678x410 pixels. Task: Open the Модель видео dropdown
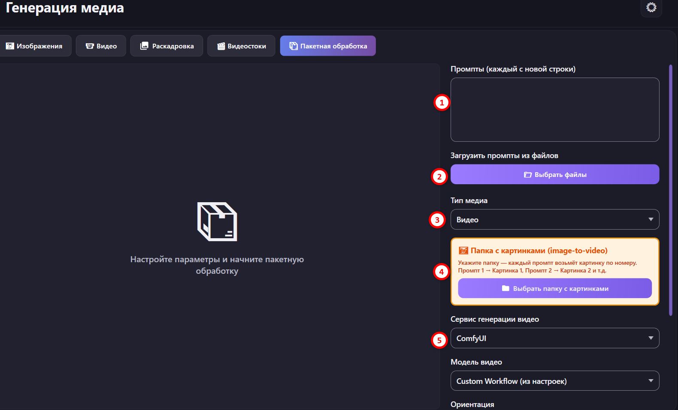555,381
